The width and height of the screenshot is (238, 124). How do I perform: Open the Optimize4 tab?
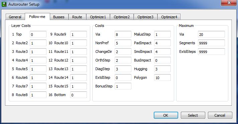click(169, 17)
